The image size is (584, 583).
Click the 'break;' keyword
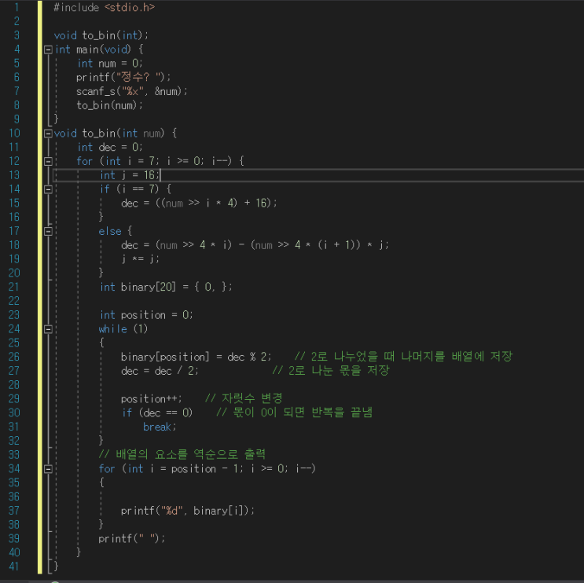pyautogui.click(x=160, y=427)
